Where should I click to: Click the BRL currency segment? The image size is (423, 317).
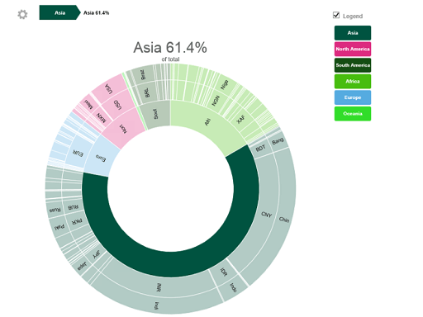(x=147, y=92)
